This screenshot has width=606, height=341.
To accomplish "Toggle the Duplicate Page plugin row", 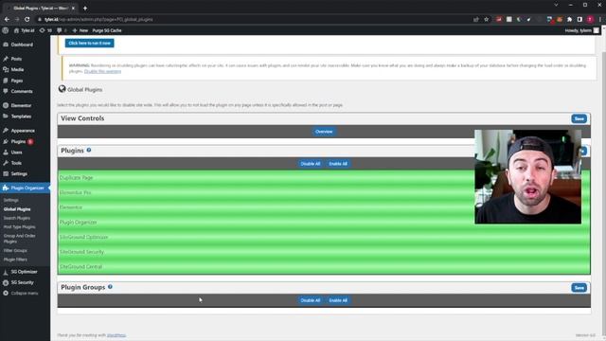I will pyautogui.click(x=324, y=178).
